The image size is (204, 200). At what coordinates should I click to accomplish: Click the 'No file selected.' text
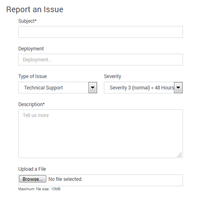[65, 179]
